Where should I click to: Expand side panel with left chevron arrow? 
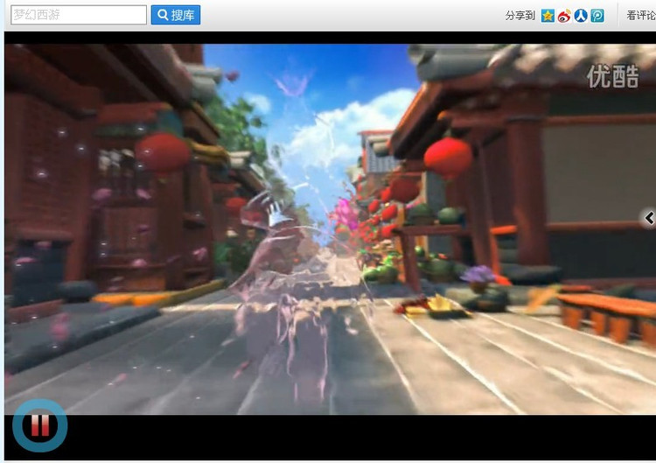(x=649, y=218)
